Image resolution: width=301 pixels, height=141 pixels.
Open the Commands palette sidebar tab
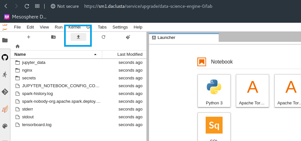5,126
